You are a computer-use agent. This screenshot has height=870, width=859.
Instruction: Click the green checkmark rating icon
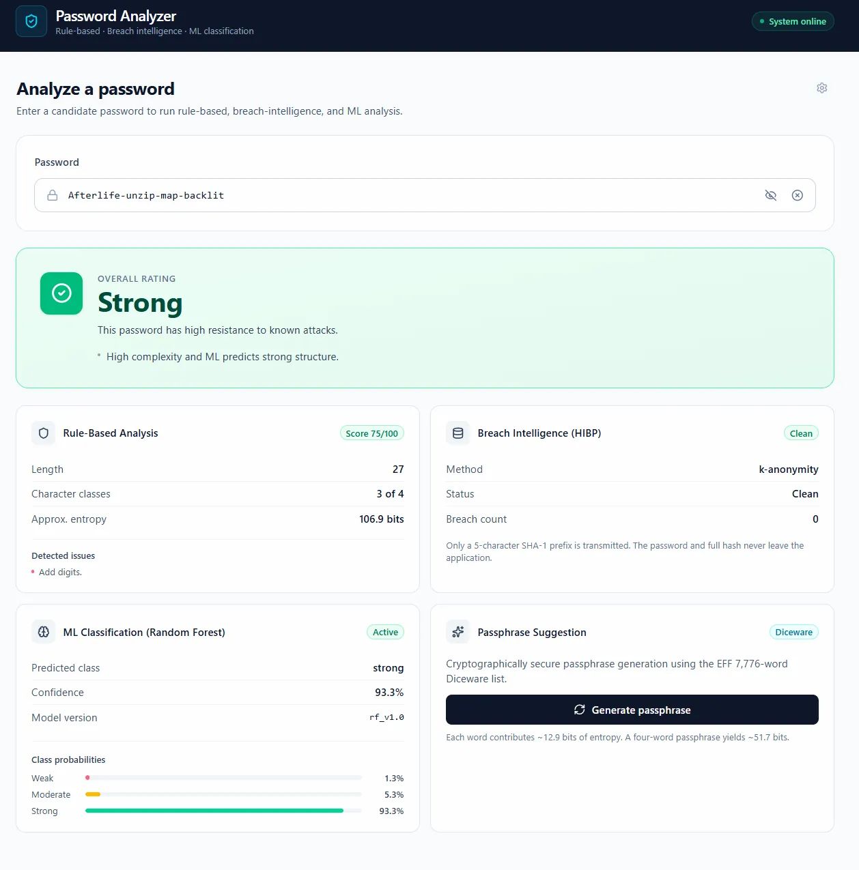[x=61, y=293]
